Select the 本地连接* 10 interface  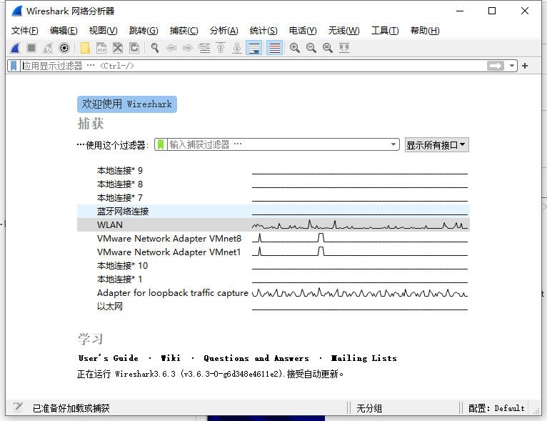click(x=273, y=266)
